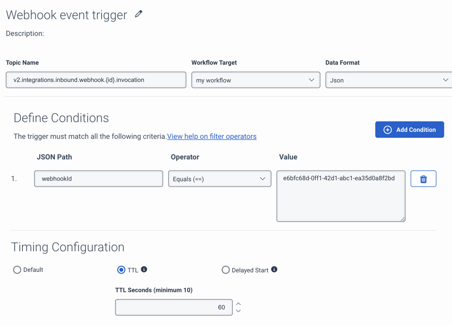Increment TTL seconds with the up arrow
Image resolution: width=452 pixels, height=326 pixels.
coord(238,304)
